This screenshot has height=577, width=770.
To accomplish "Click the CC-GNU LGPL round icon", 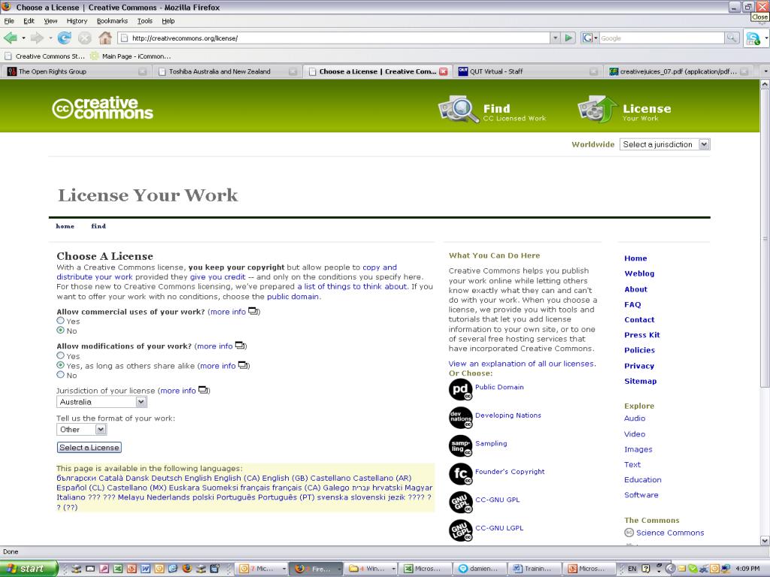I will point(461,530).
